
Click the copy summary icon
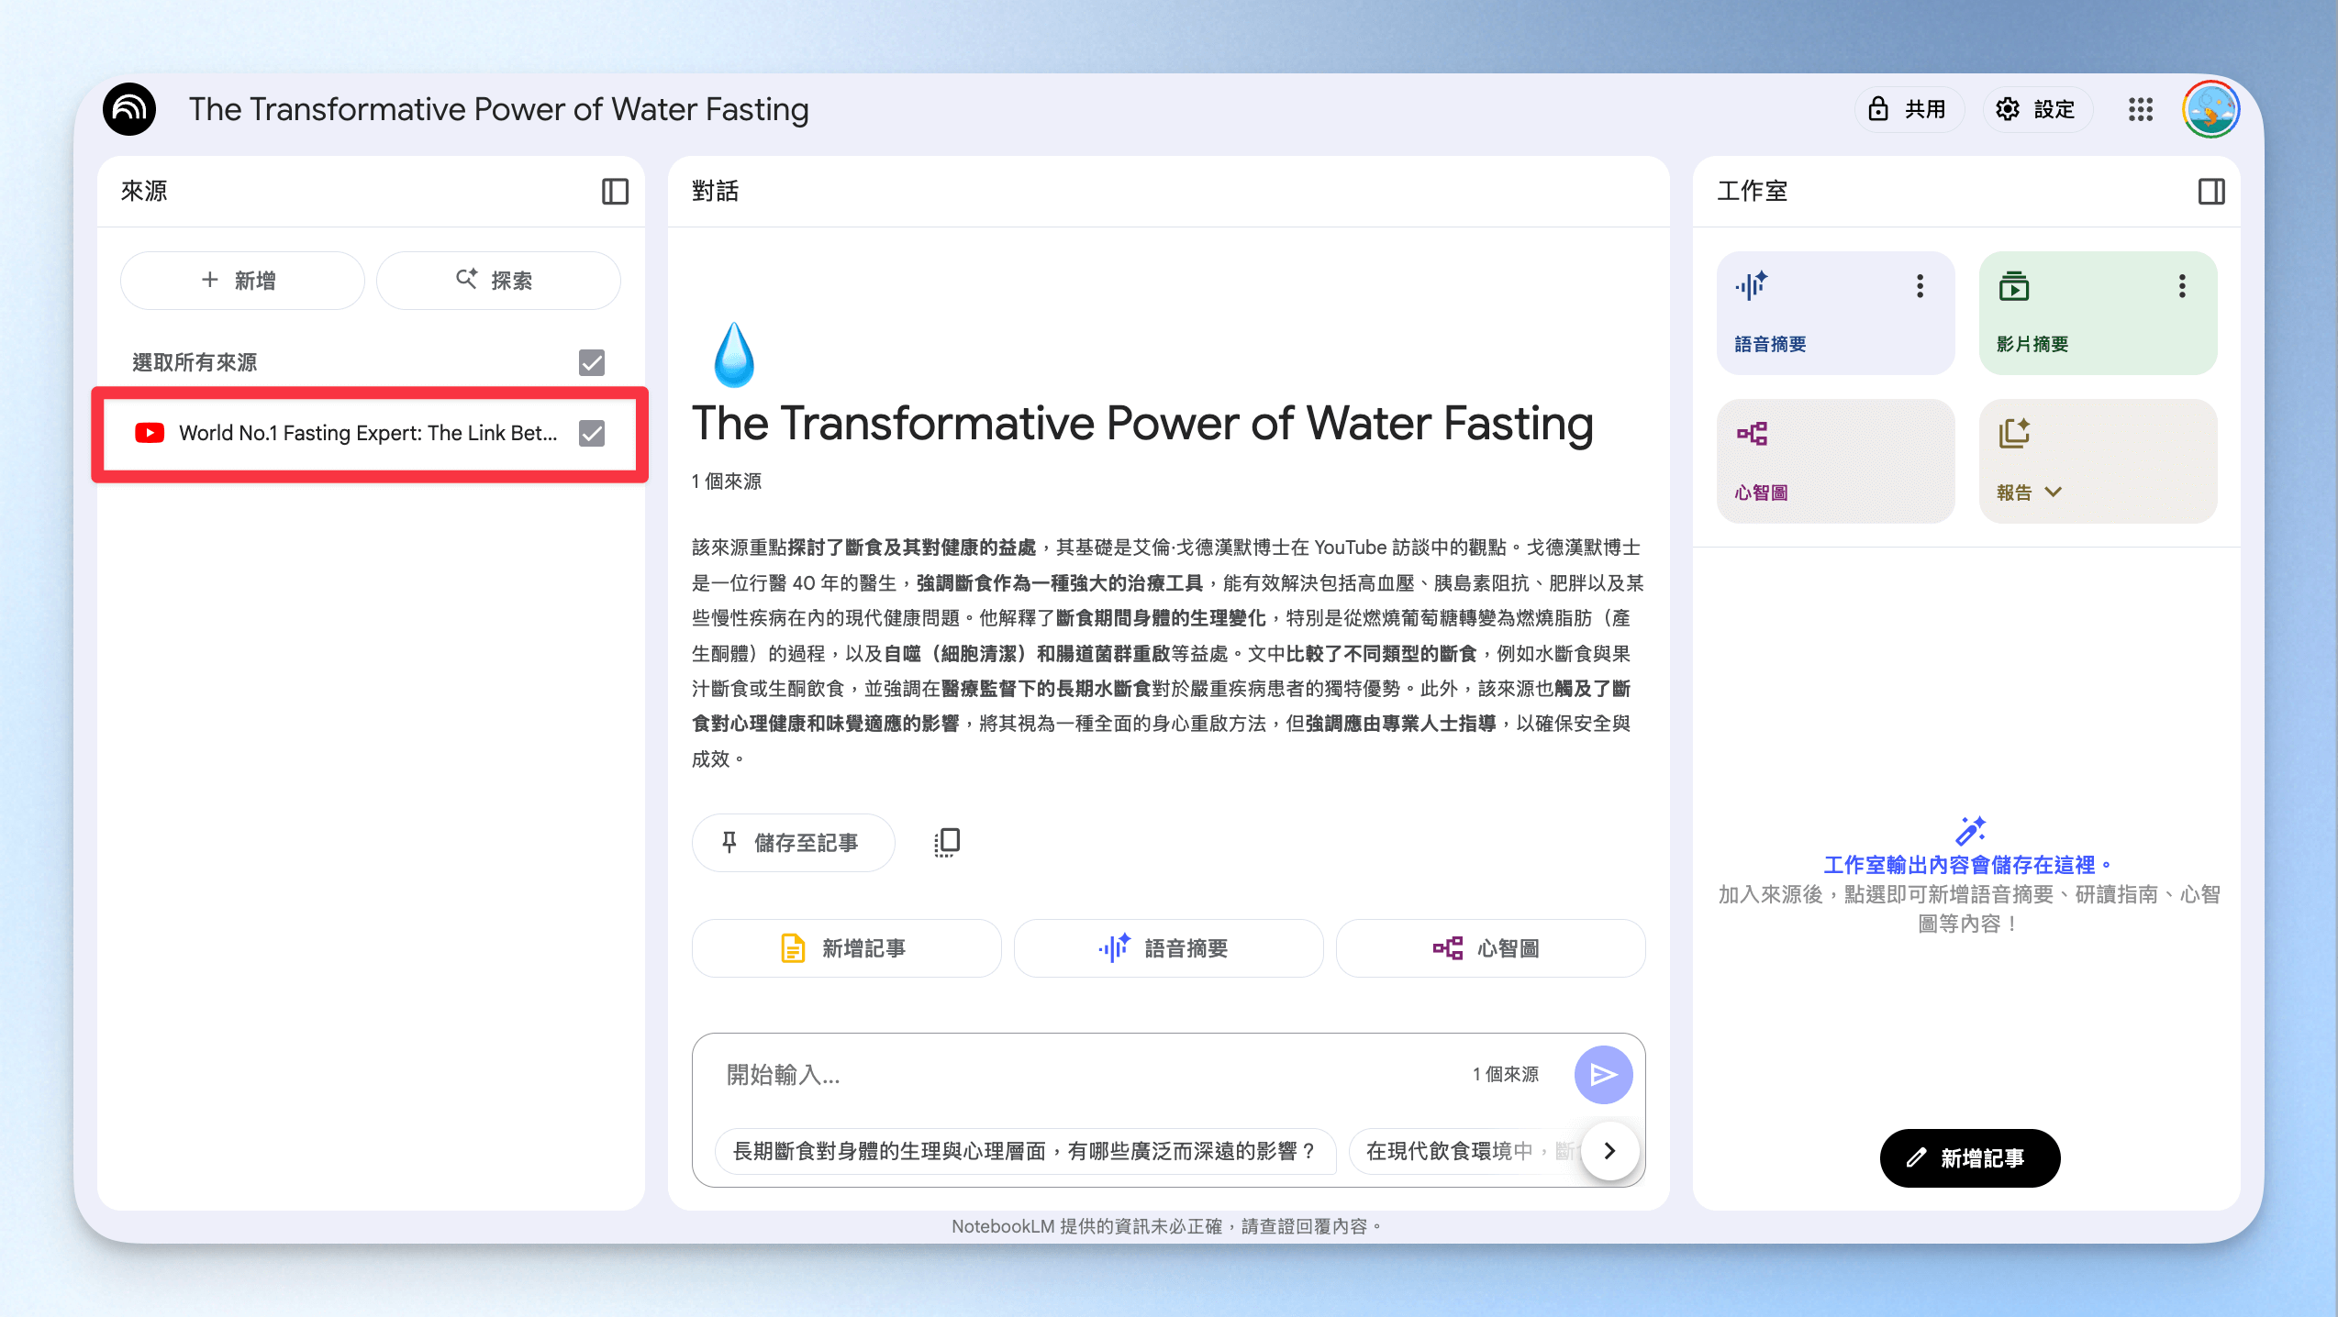pos(947,842)
